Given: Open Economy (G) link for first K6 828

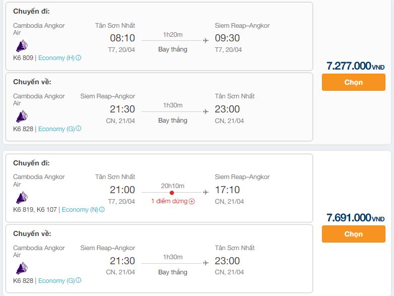Looking at the screenshot, I should coord(56,129).
